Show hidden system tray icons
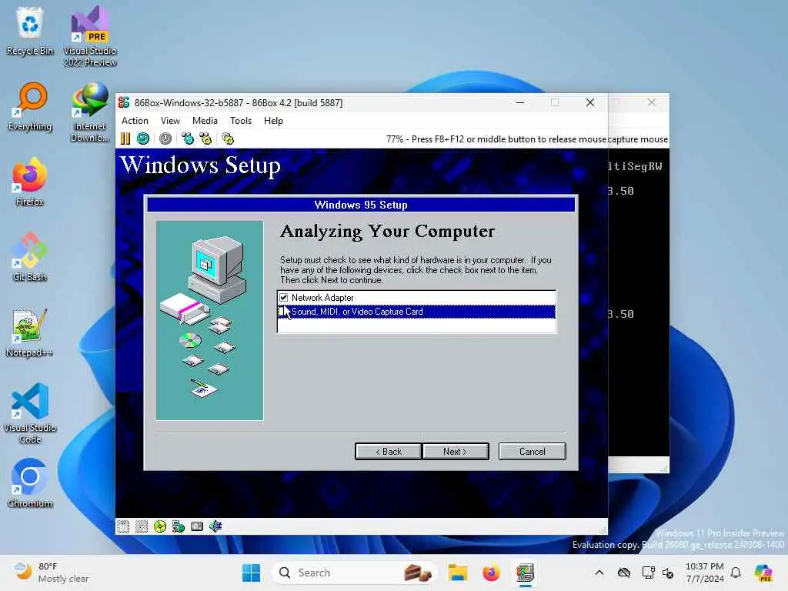Screen dimensions: 788x591 click(599, 573)
